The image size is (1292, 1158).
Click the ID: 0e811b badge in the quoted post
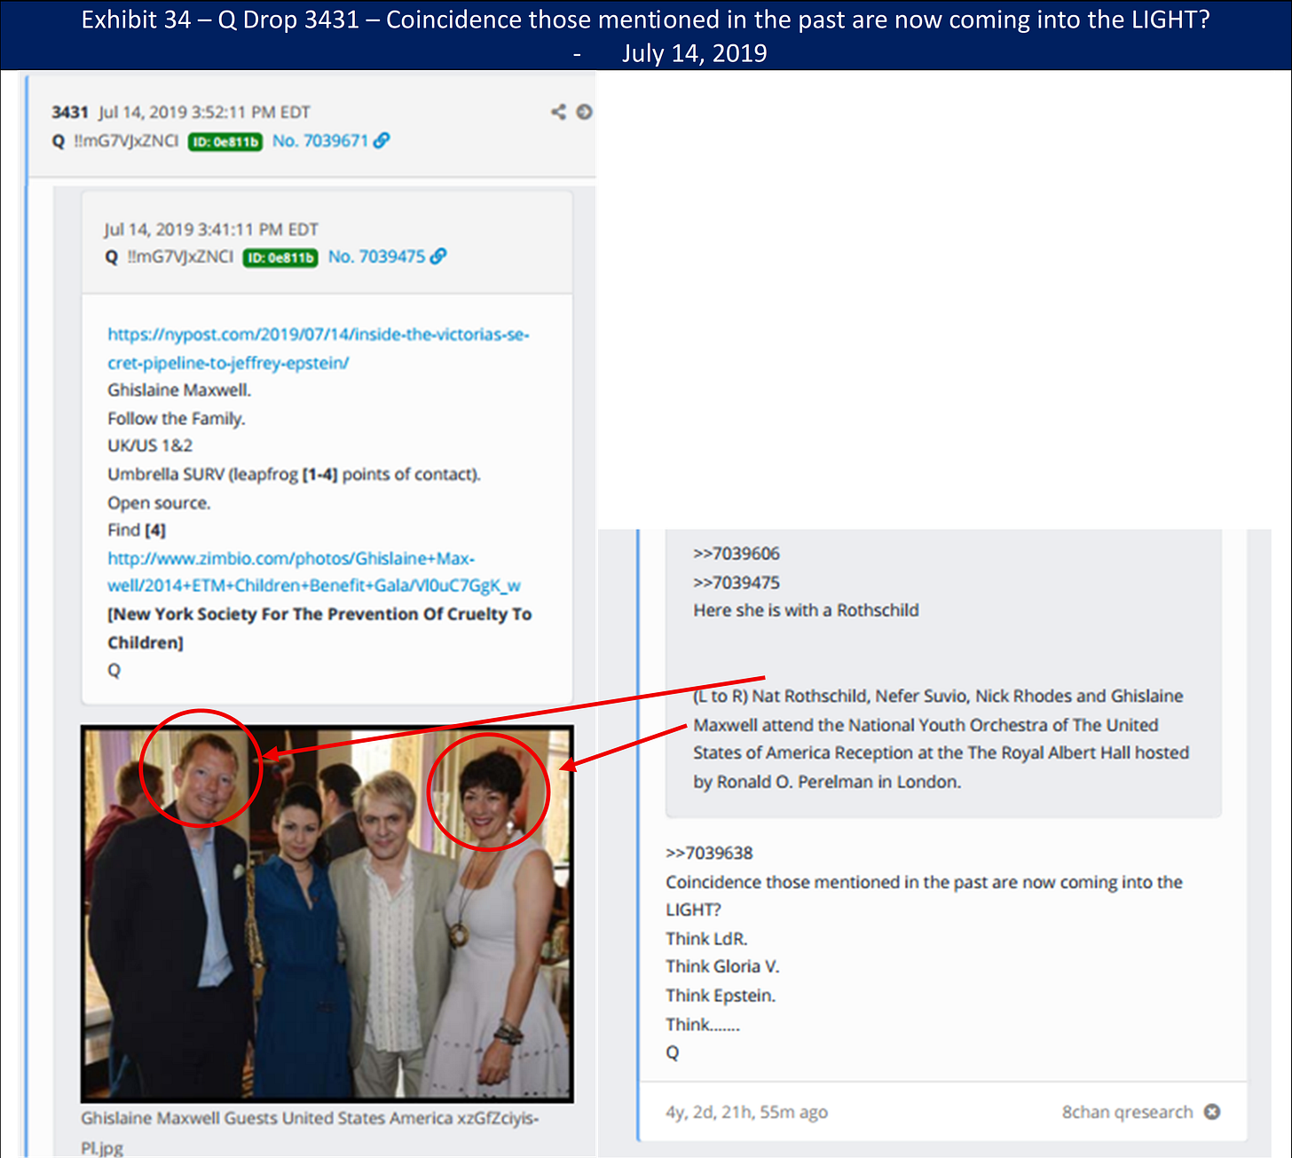(x=280, y=257)
